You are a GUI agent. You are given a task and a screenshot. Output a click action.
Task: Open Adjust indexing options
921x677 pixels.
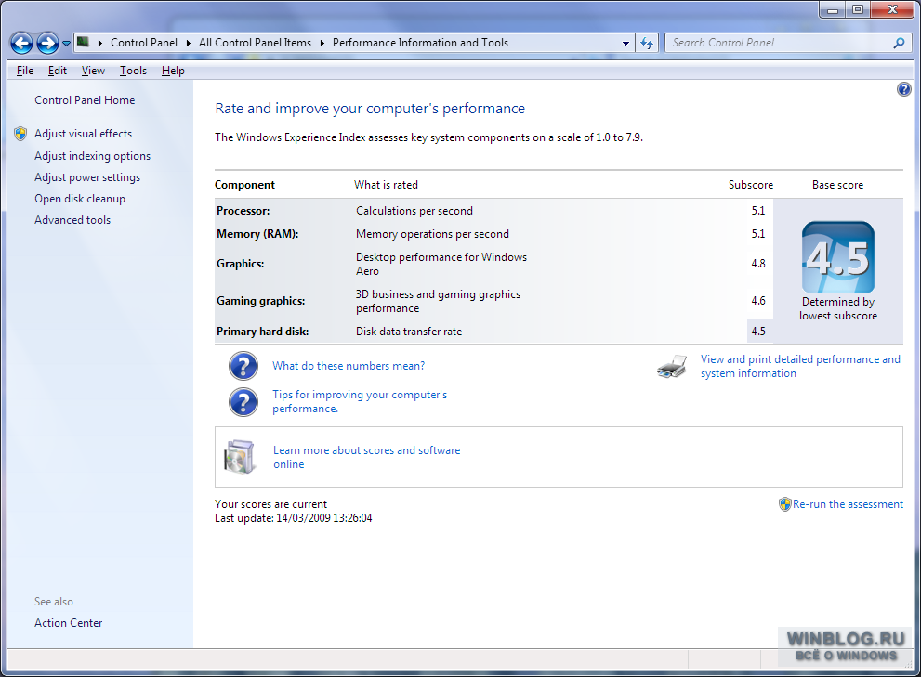(92, 156)
